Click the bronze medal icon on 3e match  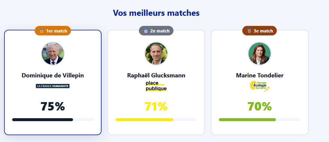(249, 31)
